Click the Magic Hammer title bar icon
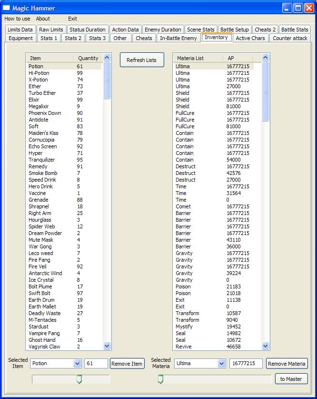 [x=6, y=8]
